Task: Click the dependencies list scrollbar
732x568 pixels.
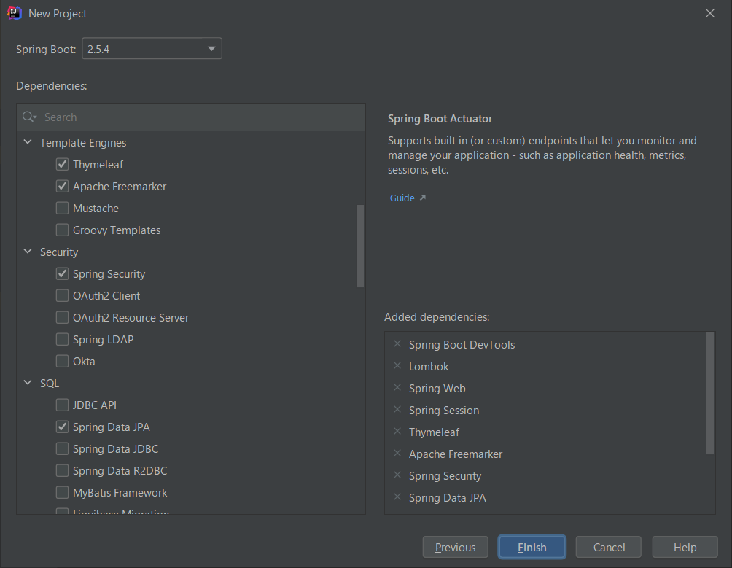Action: [360, 246]
